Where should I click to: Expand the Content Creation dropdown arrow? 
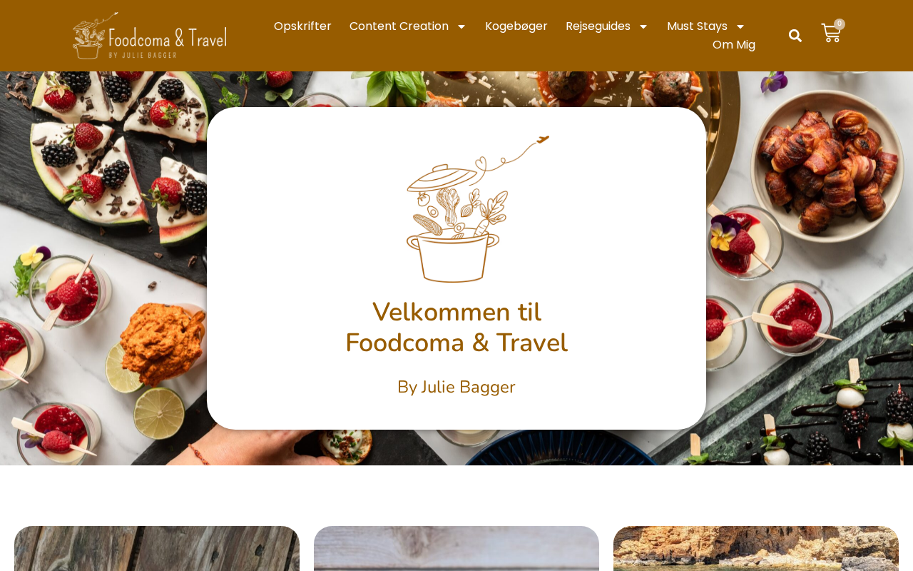click(x=461, y=26)
